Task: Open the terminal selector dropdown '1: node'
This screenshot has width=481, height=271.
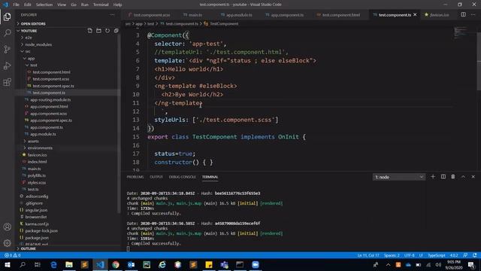Action: 399,177
